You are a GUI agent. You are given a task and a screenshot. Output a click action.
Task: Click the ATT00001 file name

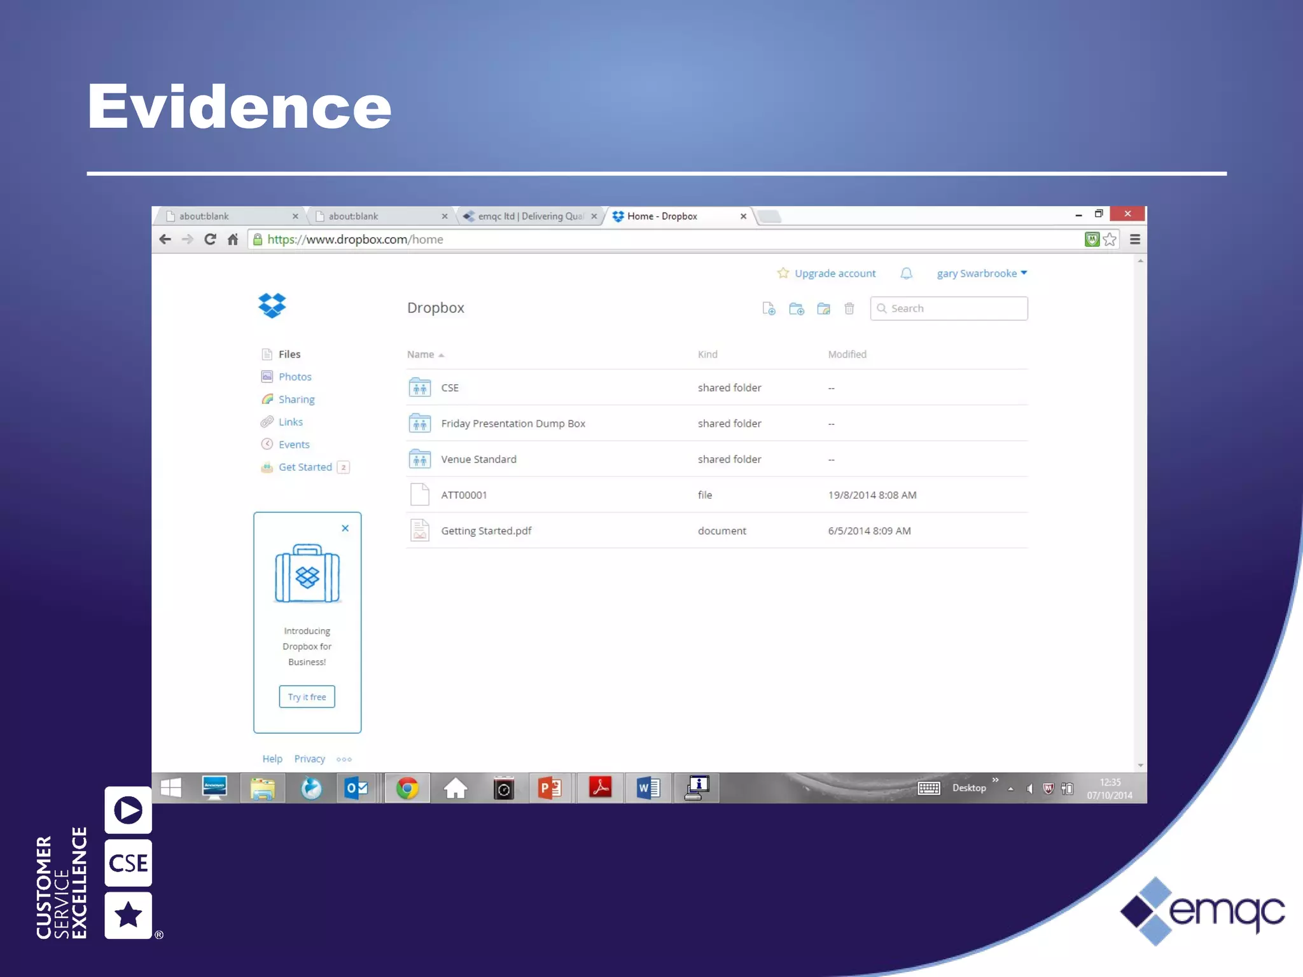tap(464, 495)
